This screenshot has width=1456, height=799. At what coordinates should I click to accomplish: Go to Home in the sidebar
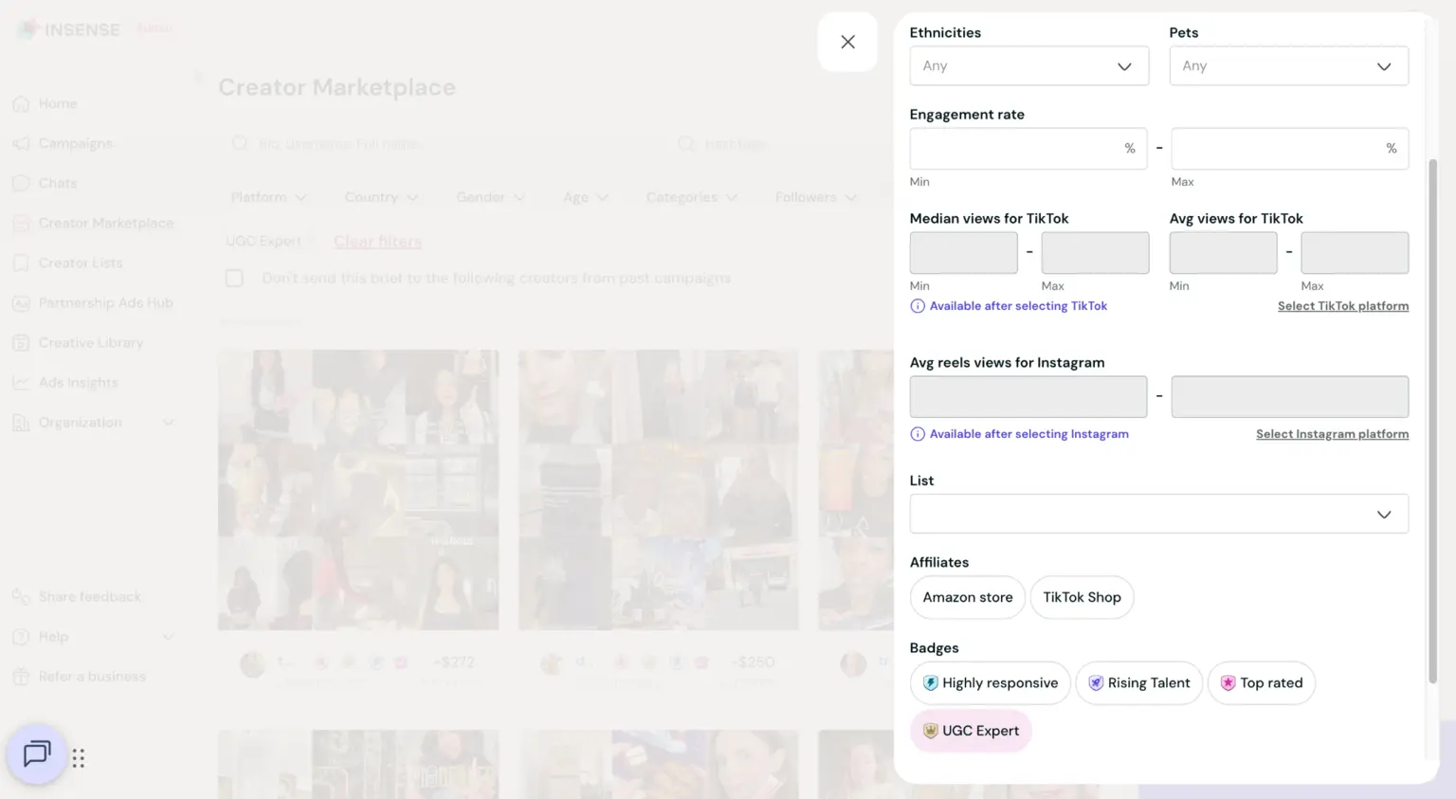click(x=58, y=103)
